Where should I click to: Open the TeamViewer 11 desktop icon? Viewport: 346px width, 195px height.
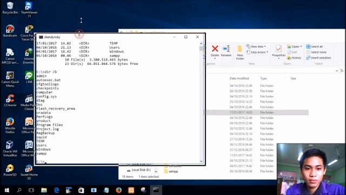pyautogui.click(x=29, y=10)
